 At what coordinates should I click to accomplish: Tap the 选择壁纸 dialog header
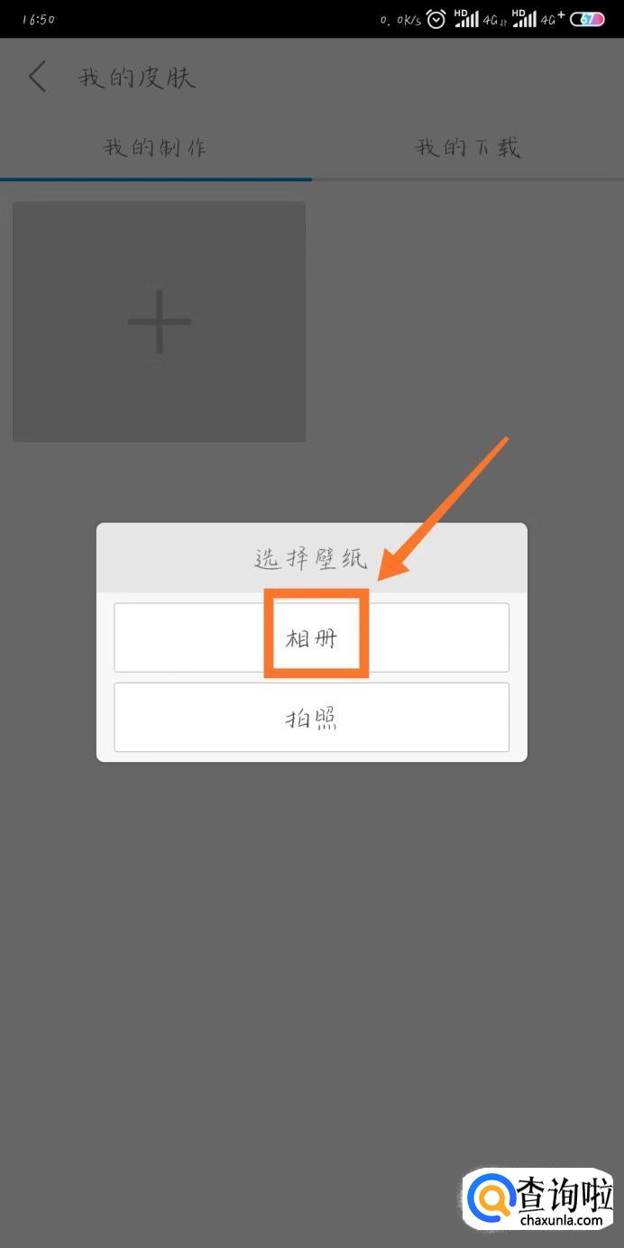click(x=311, y=558)
